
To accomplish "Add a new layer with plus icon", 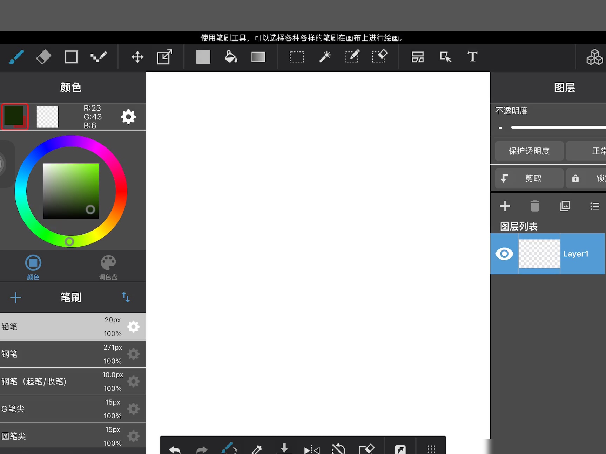I will pyautogui.click(x=505, y=206).
